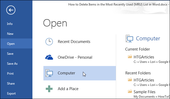Screen dimensions: 170x99
Task: Open the Share page
Action: click(16, 83)
